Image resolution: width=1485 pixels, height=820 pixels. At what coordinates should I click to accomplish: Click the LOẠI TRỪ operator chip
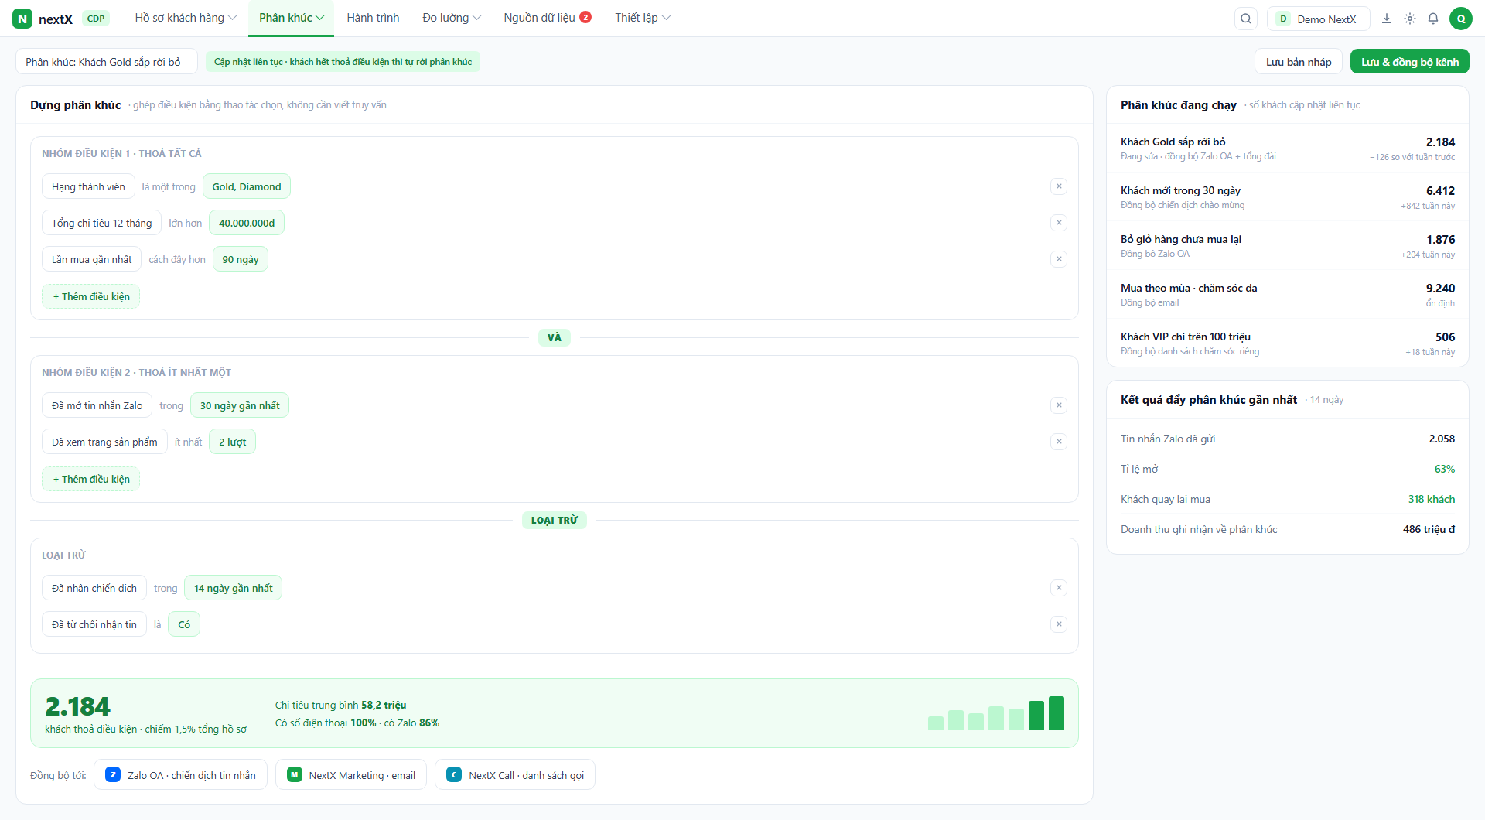[555, 520]
